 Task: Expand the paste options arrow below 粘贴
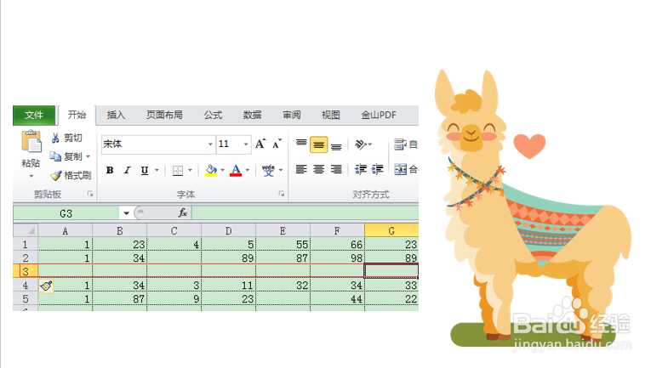click(31, 176)
